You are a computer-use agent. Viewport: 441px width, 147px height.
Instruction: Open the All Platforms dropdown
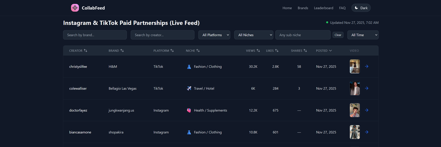[x=214, y=35]
